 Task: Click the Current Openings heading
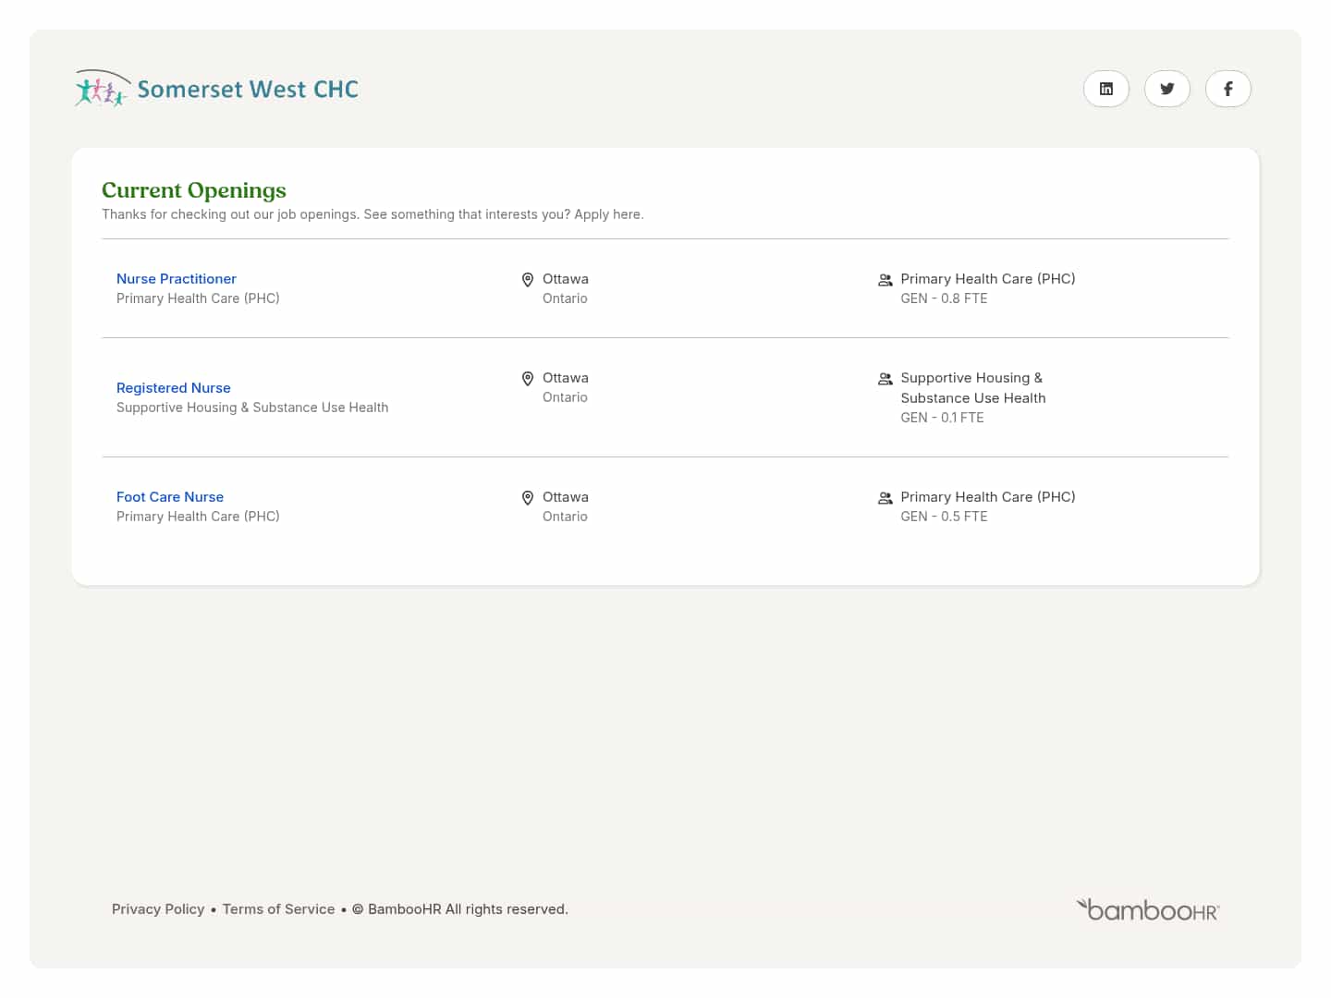pyautogui.click(x=194, y=190)
